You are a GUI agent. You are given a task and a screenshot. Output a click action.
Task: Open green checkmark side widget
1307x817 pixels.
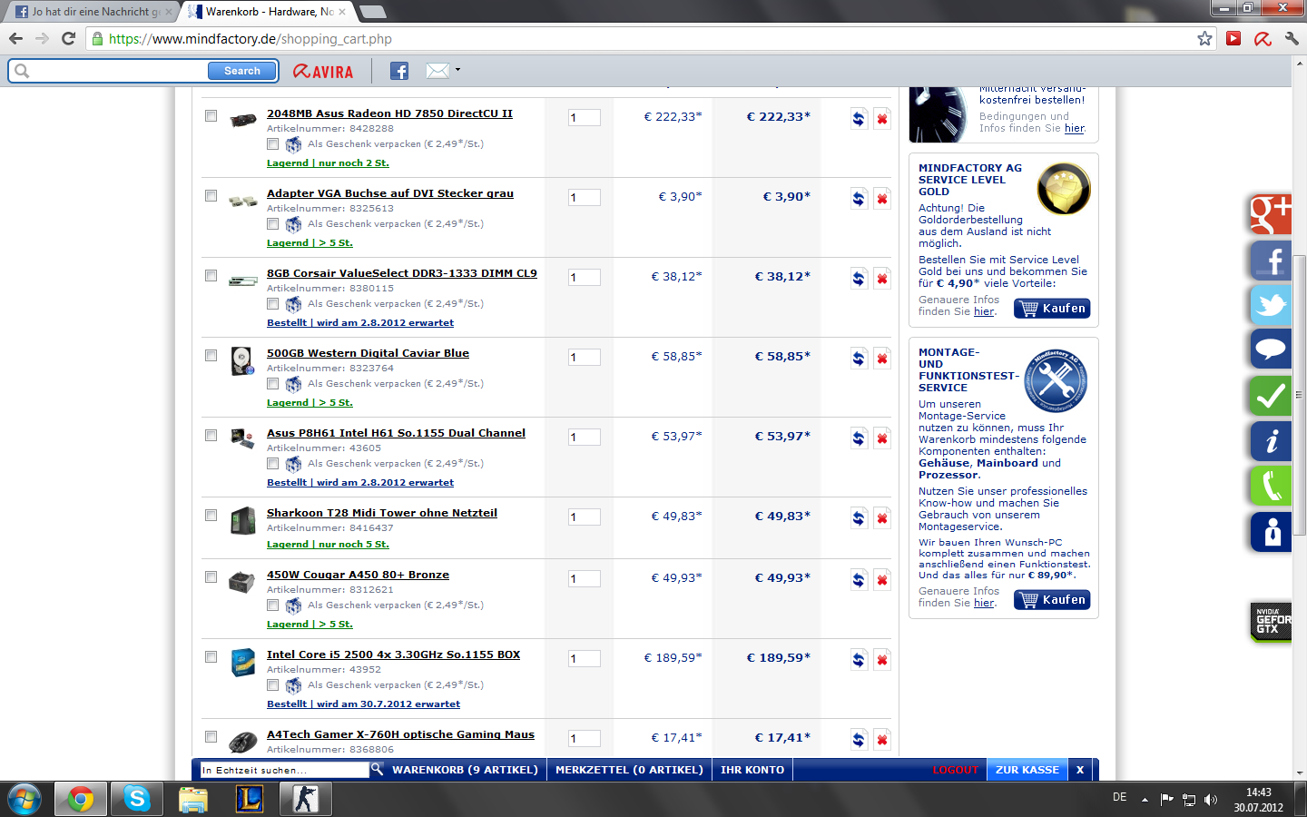coord(1271,396)
